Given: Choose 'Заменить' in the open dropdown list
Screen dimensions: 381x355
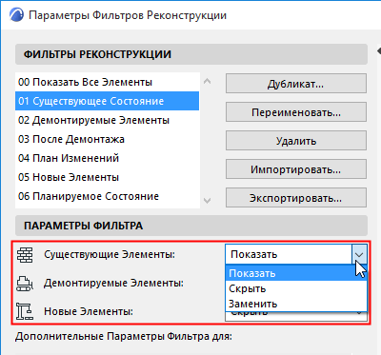Looking at the screenshot, I should click(x=296, y=304).
